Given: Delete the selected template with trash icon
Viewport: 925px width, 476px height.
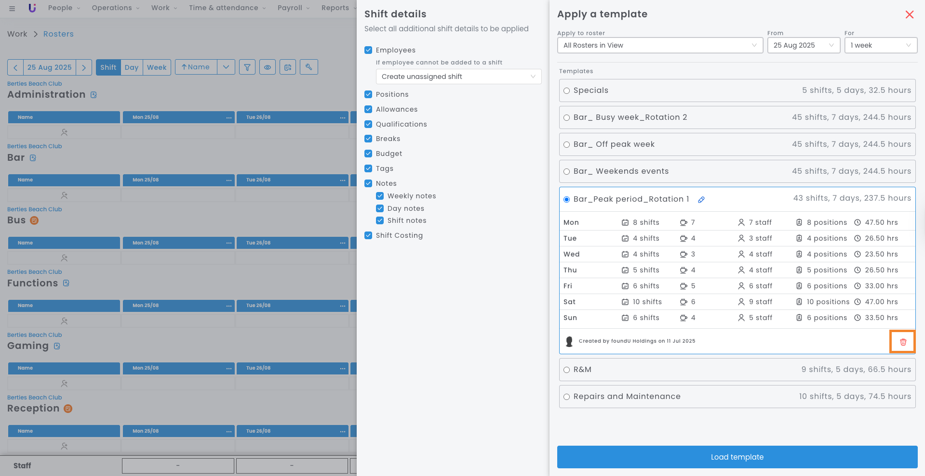Looking at the screenshot, I should pyautogui.click(x=903, y=342).
